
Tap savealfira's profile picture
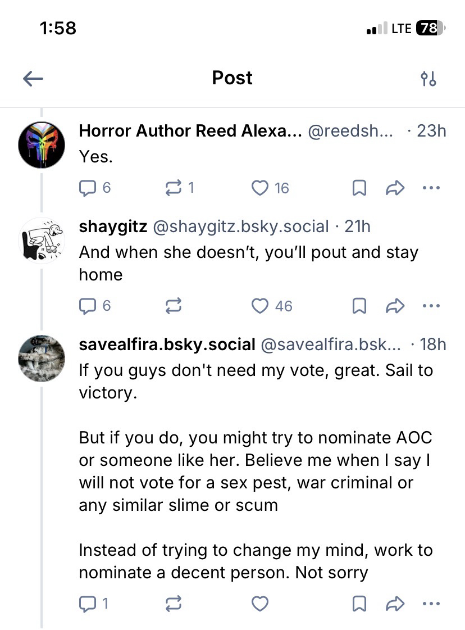(42, 358)
